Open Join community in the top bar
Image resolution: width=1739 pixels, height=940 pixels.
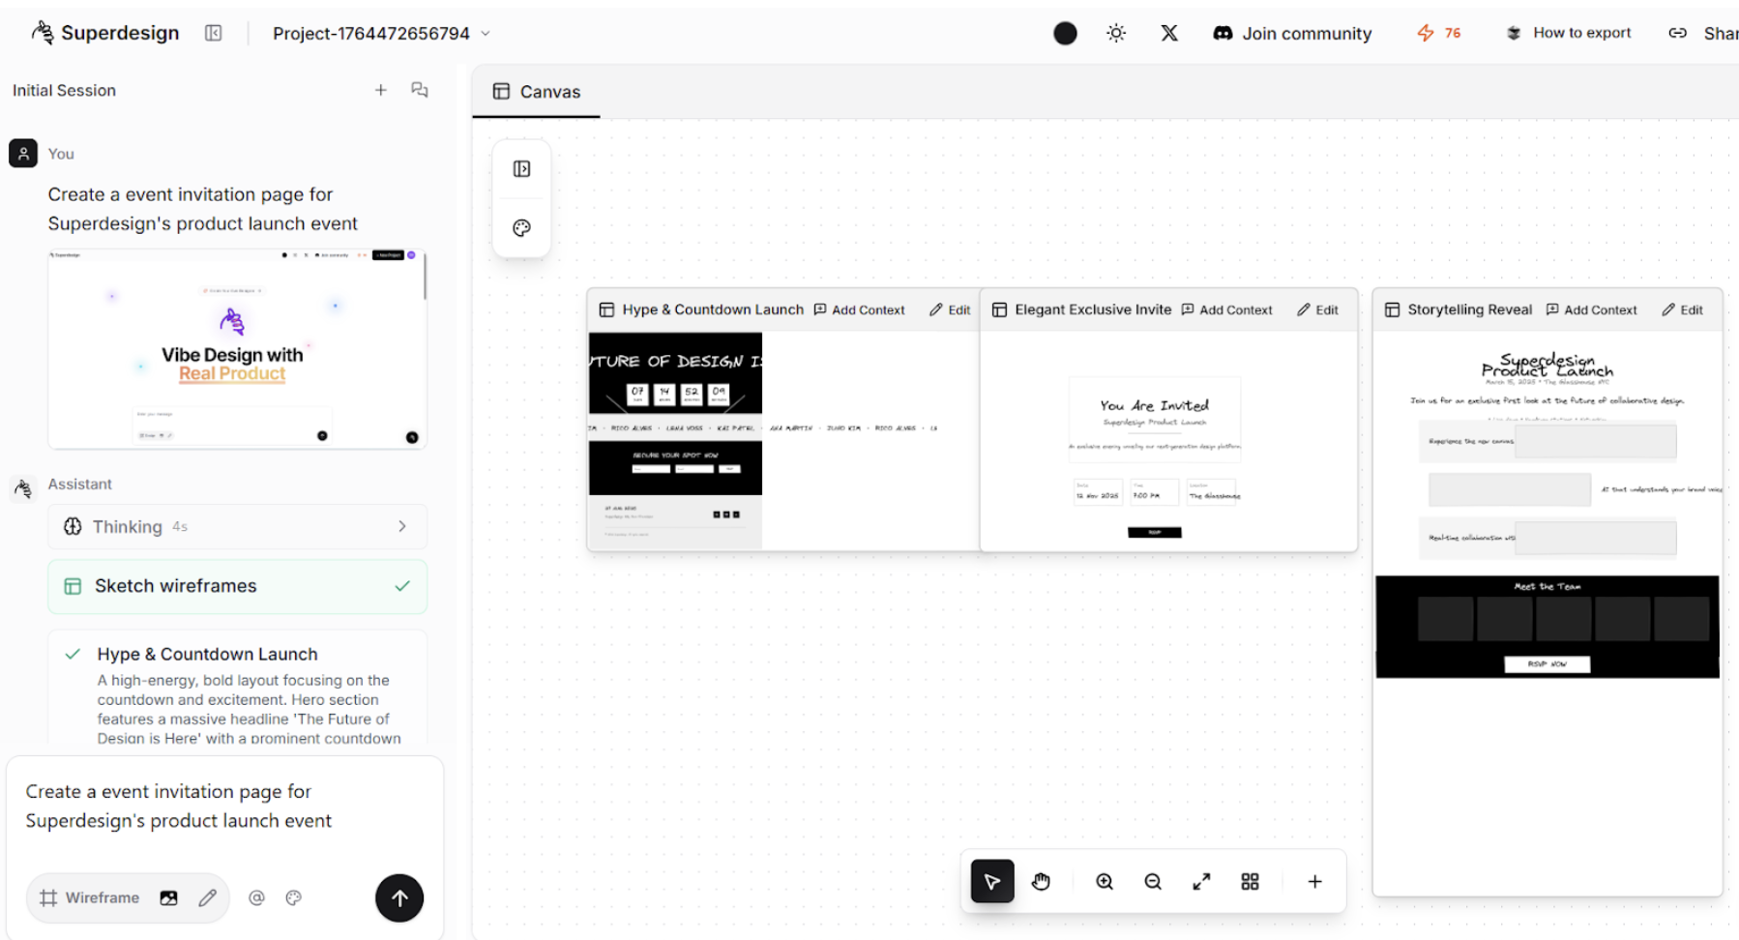coord(1292,32)
